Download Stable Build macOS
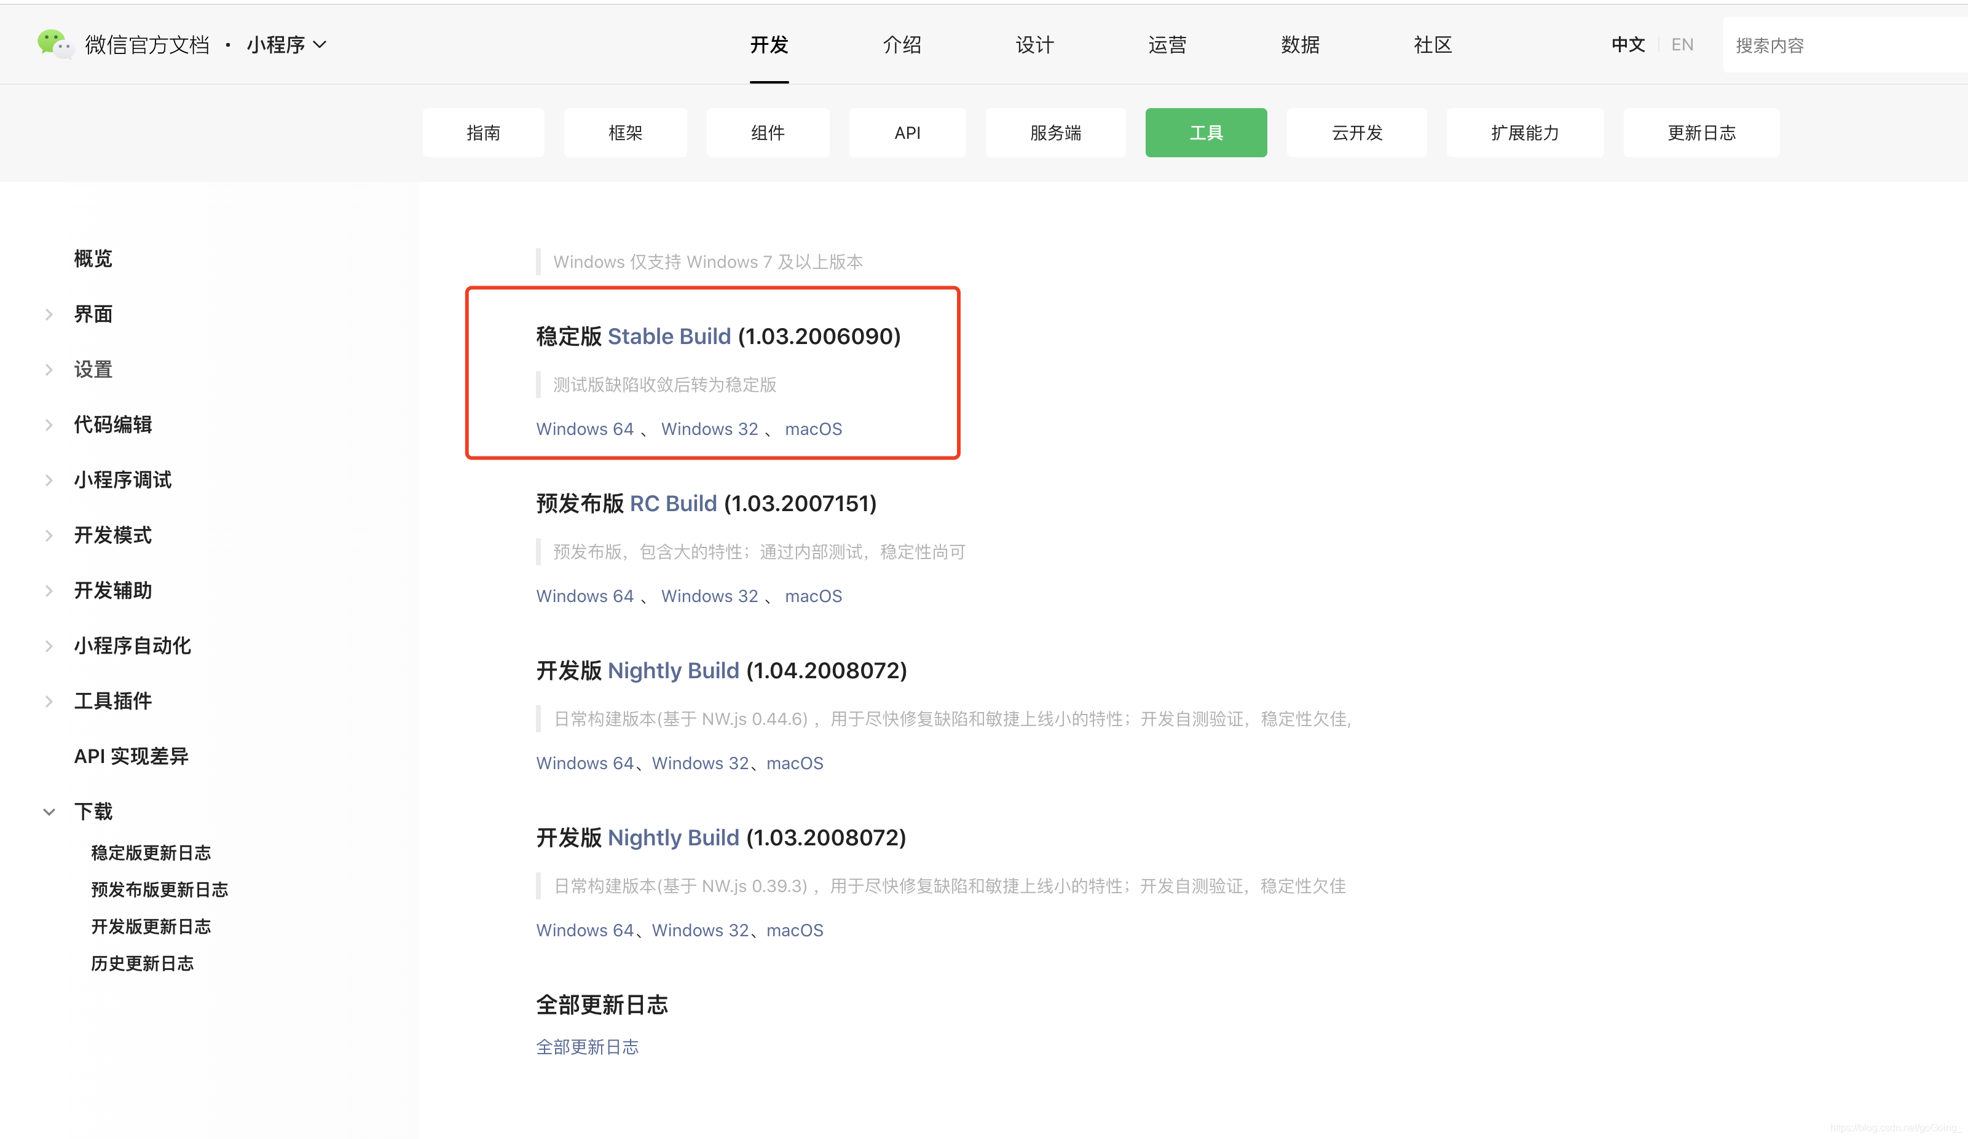Viewport: 1968px width, 1139px height. (x=814, y=429)
